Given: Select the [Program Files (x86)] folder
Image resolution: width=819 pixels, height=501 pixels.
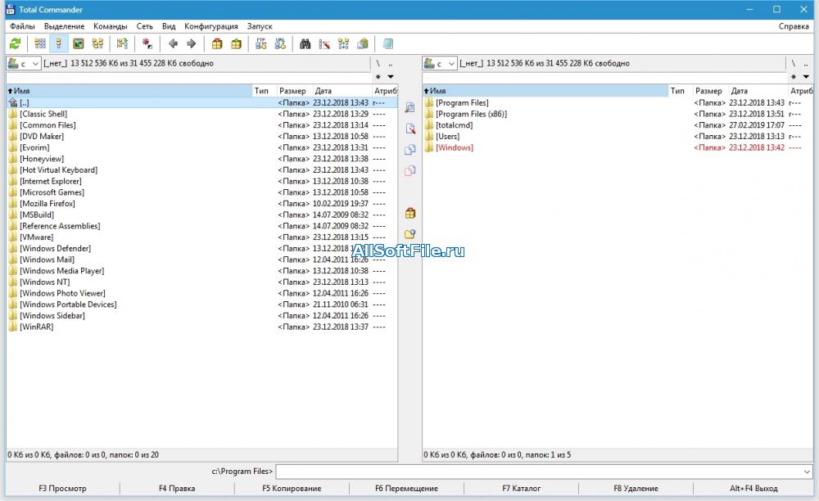Looking at the screenshot, I should [618, 114].
